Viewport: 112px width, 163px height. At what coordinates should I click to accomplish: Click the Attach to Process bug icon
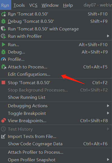4,67
